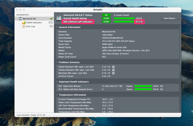Click the Save Report button
Screen dimensions: 193x126
170,18
